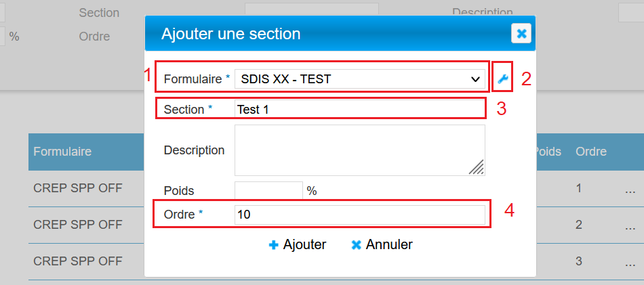Focus the Section field containing Test 1
The image size is (644, 285).
tap(359, 109)
